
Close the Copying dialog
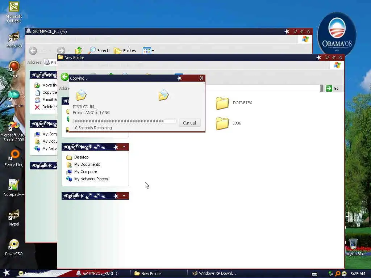[201, 78]
